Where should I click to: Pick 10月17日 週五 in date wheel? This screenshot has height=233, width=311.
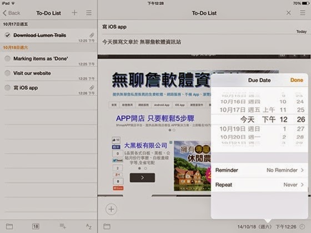point(240,110)
